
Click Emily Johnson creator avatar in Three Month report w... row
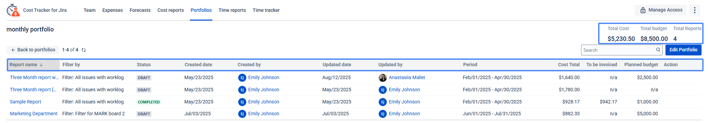(242, 78)
